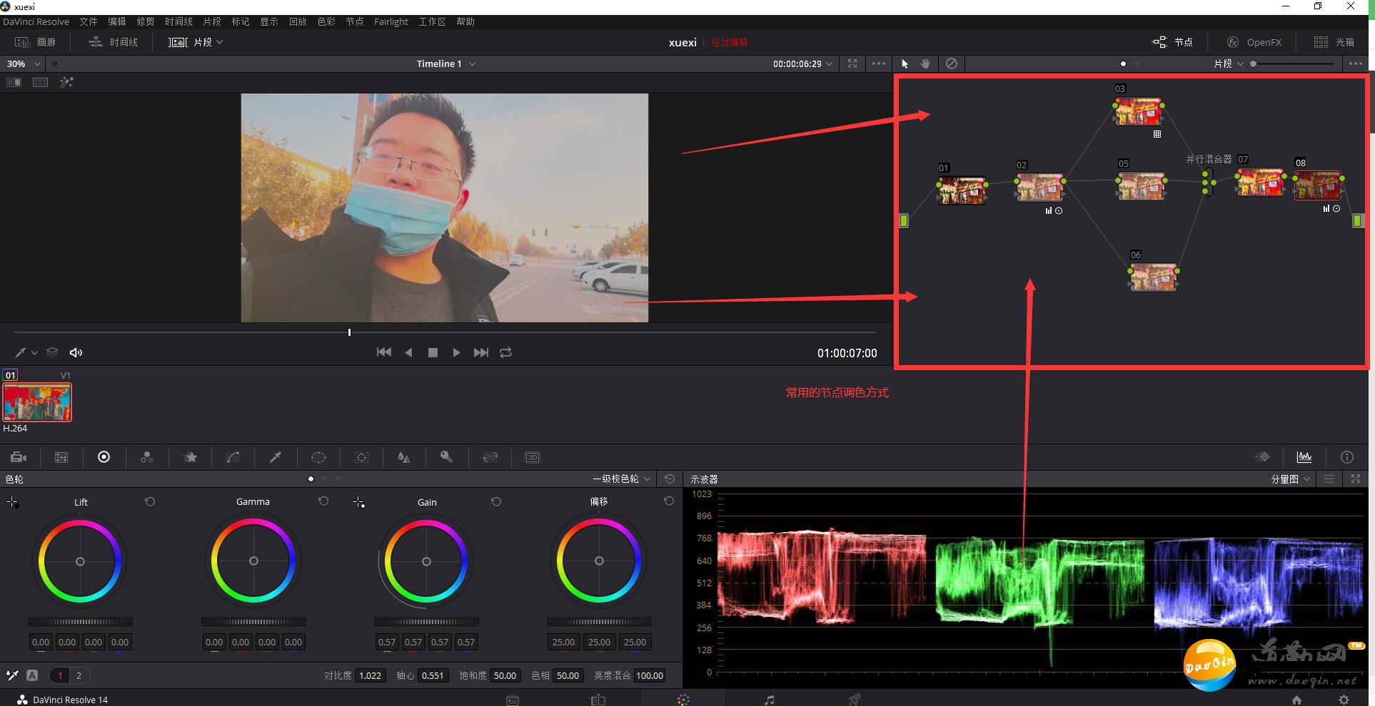The height and width of the screenshot is (706, 1375).
Task: Toggle the Timeline (时间线) panel
Action: [113, 42]
